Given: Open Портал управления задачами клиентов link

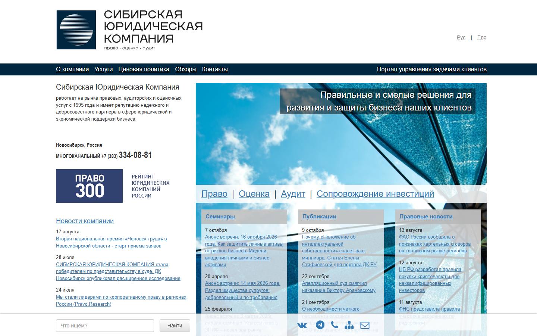Looking at the screenshot, I should coord(432,69).
